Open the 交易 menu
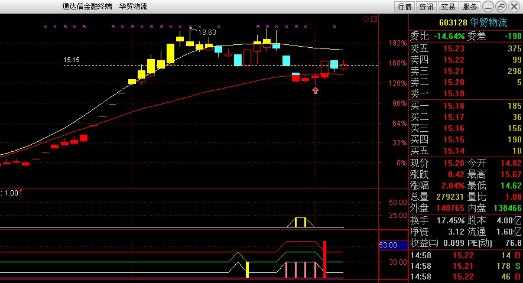 click(447, 6)
